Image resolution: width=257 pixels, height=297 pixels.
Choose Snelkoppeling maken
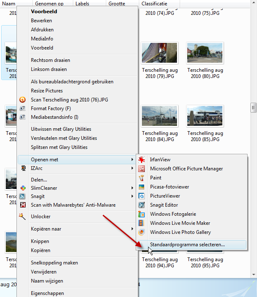coord(54,263)
